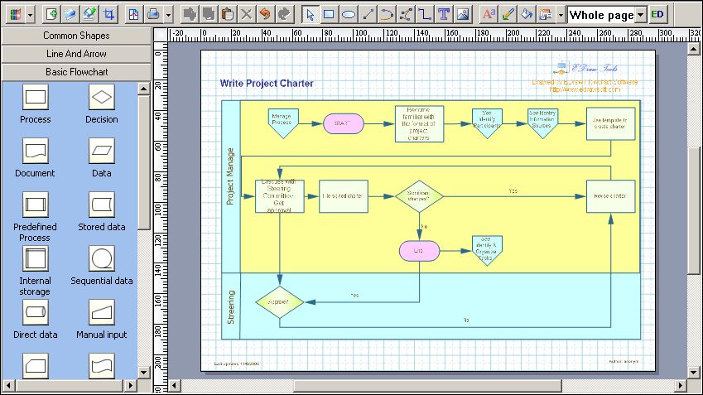Click the Basic Flowchart category header
703x395 pixels.
click(77, 72)
